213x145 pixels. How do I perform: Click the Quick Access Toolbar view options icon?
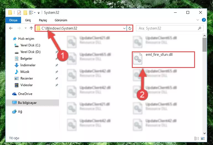coord(32,13)
